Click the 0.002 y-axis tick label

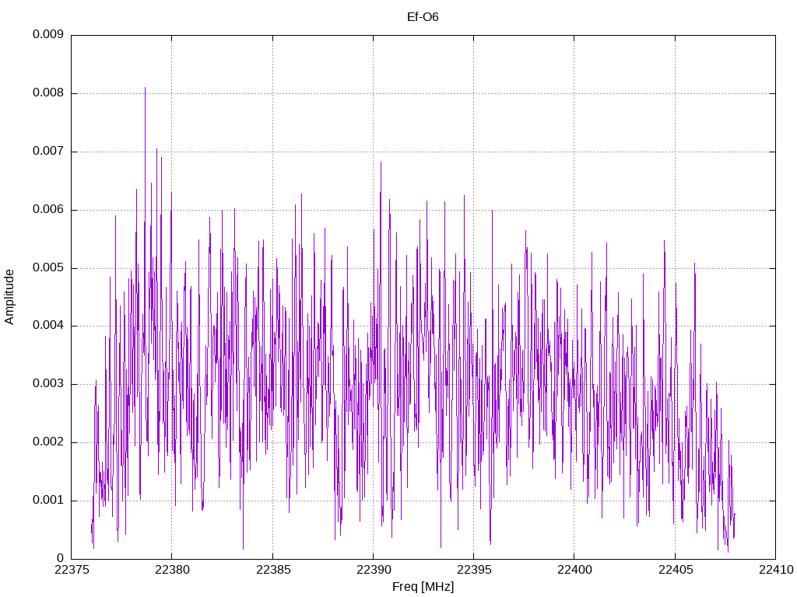coord(48,442)
